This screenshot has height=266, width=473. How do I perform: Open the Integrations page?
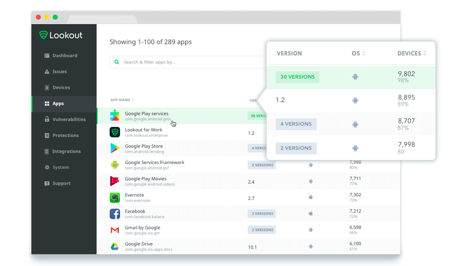click(x=66, y=152)
